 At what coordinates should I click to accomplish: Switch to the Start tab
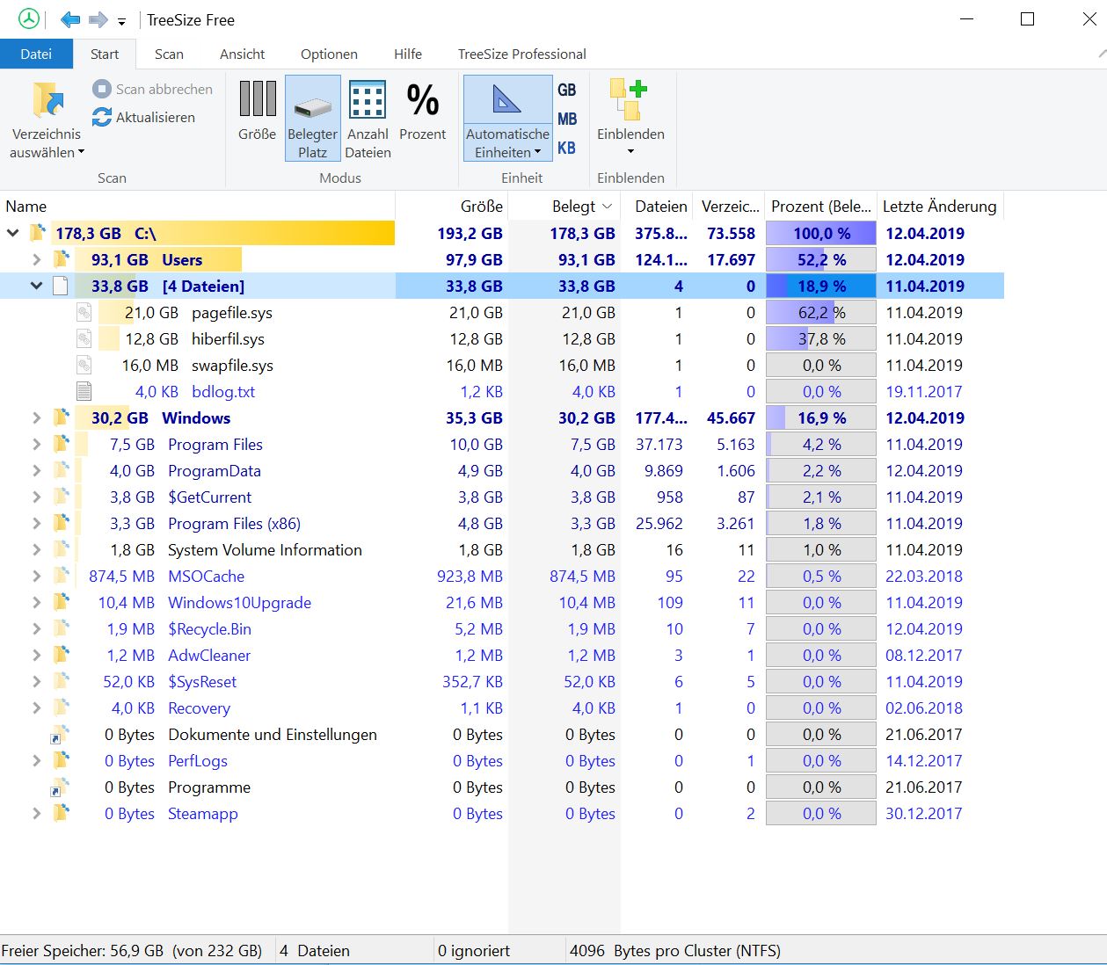105,54
